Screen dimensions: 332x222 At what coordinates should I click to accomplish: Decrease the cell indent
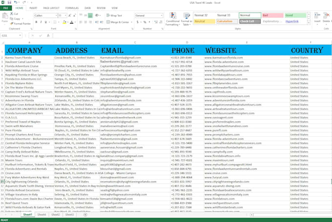pos(97,22)
